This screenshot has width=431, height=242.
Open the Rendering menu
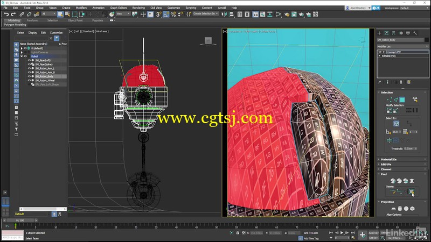[138, 8]
